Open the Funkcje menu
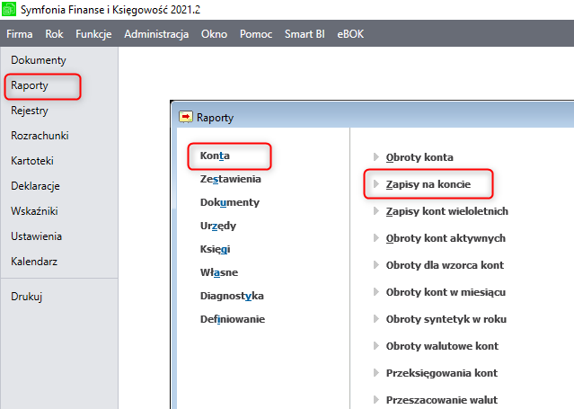Viewport: 574px width, 409px height. (x=93, y=34)
